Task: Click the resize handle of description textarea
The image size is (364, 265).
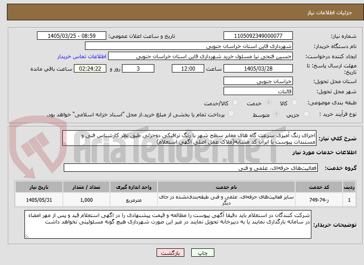Action: 65,144
